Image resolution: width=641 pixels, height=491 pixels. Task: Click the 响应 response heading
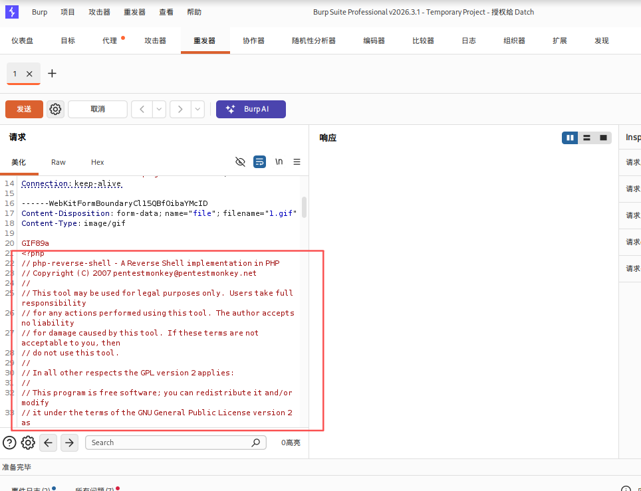click(328, 138)
